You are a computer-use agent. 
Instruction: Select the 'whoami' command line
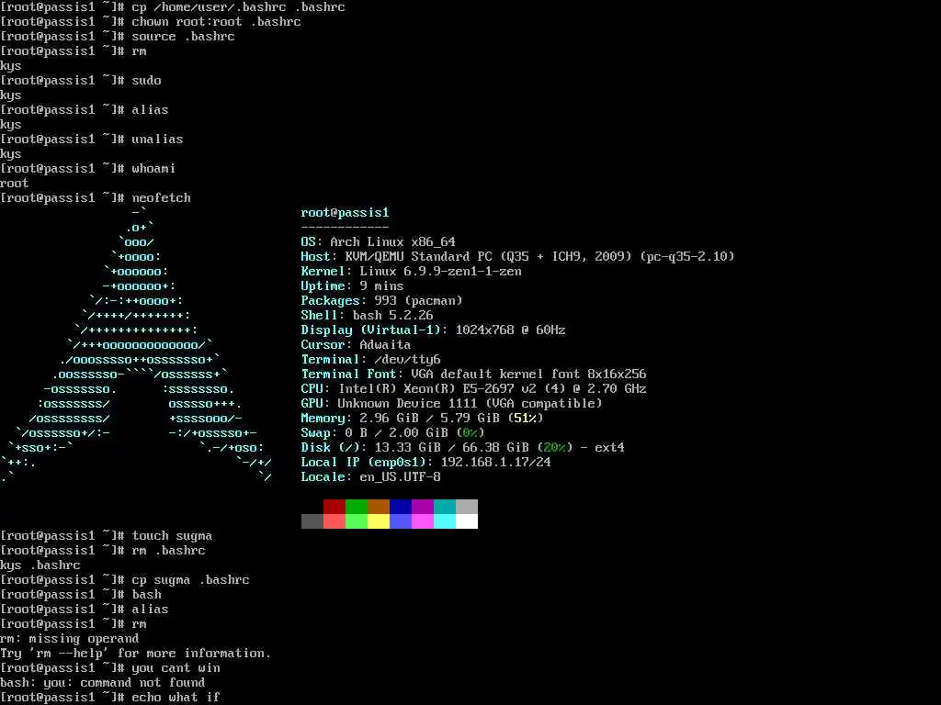[x=88, y=169]
